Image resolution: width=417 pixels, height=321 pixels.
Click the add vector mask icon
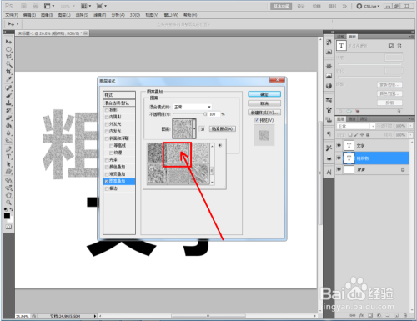(399, 45)
